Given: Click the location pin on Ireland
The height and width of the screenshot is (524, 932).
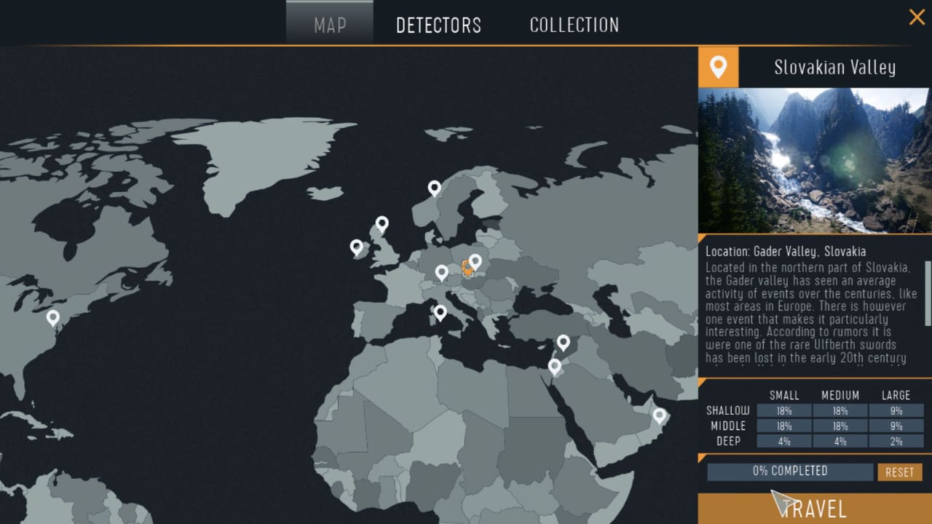Looking at the screenshot, I should 357,247.
